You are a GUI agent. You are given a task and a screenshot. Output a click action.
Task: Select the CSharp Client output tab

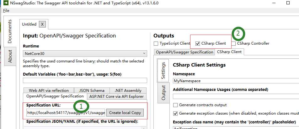pyautogui.click(x=229, y=52)
